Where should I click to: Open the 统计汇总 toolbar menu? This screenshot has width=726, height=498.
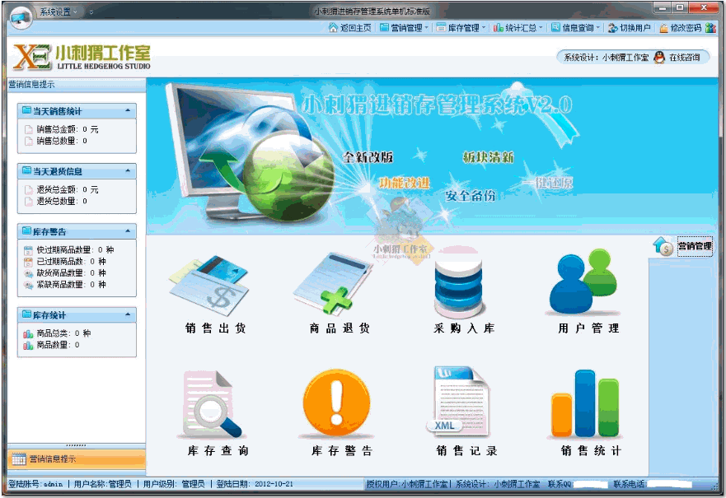click(518, 28)
